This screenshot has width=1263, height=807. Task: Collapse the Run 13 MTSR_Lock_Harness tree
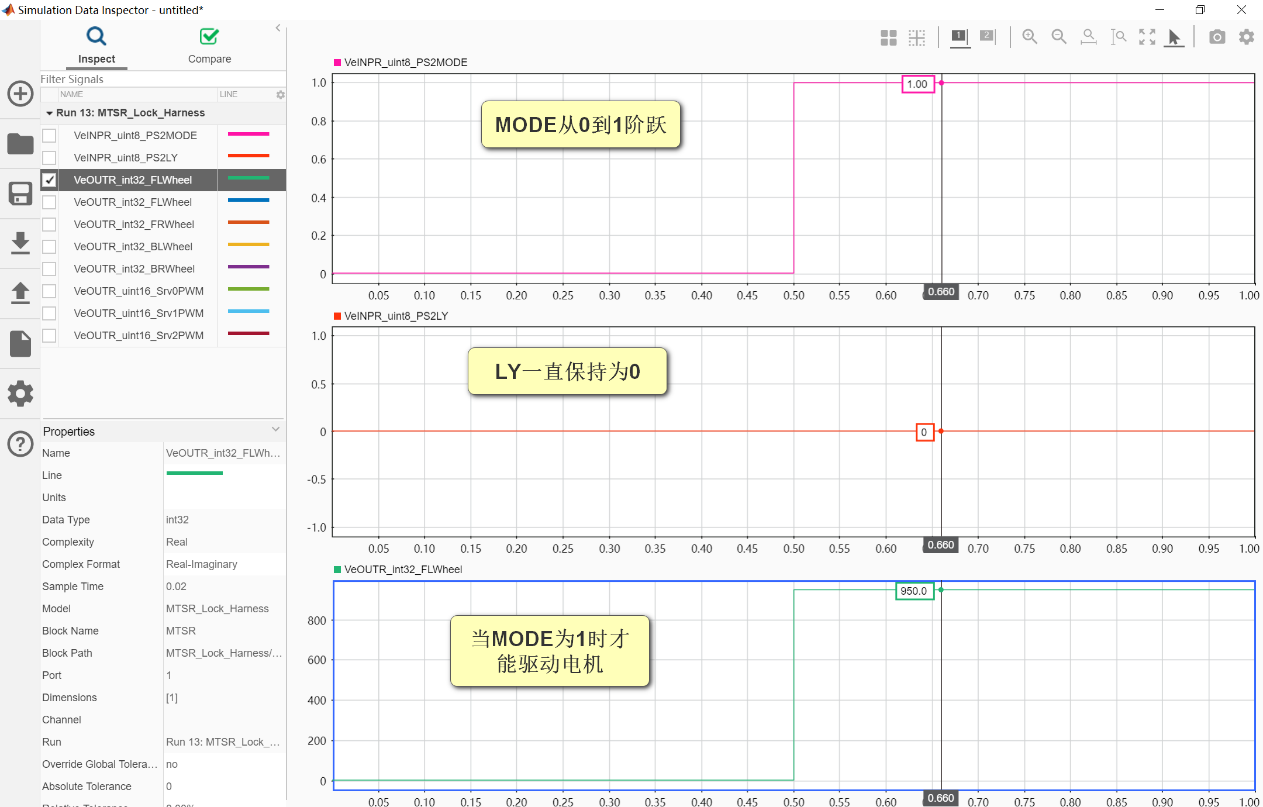pyautogui.click(x=50, y=113)
